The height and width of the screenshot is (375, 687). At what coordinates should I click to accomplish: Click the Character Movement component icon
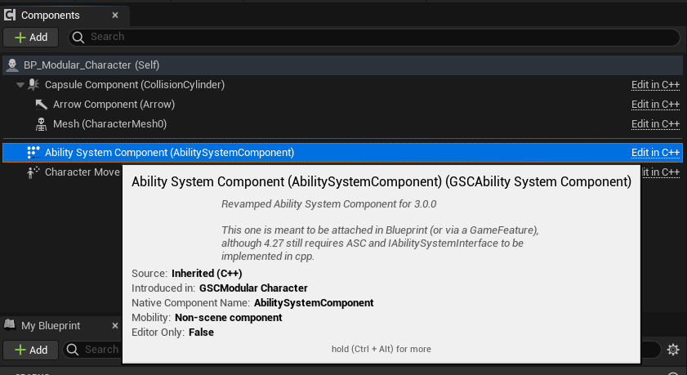pyautogui.click(x=33, y=172)
